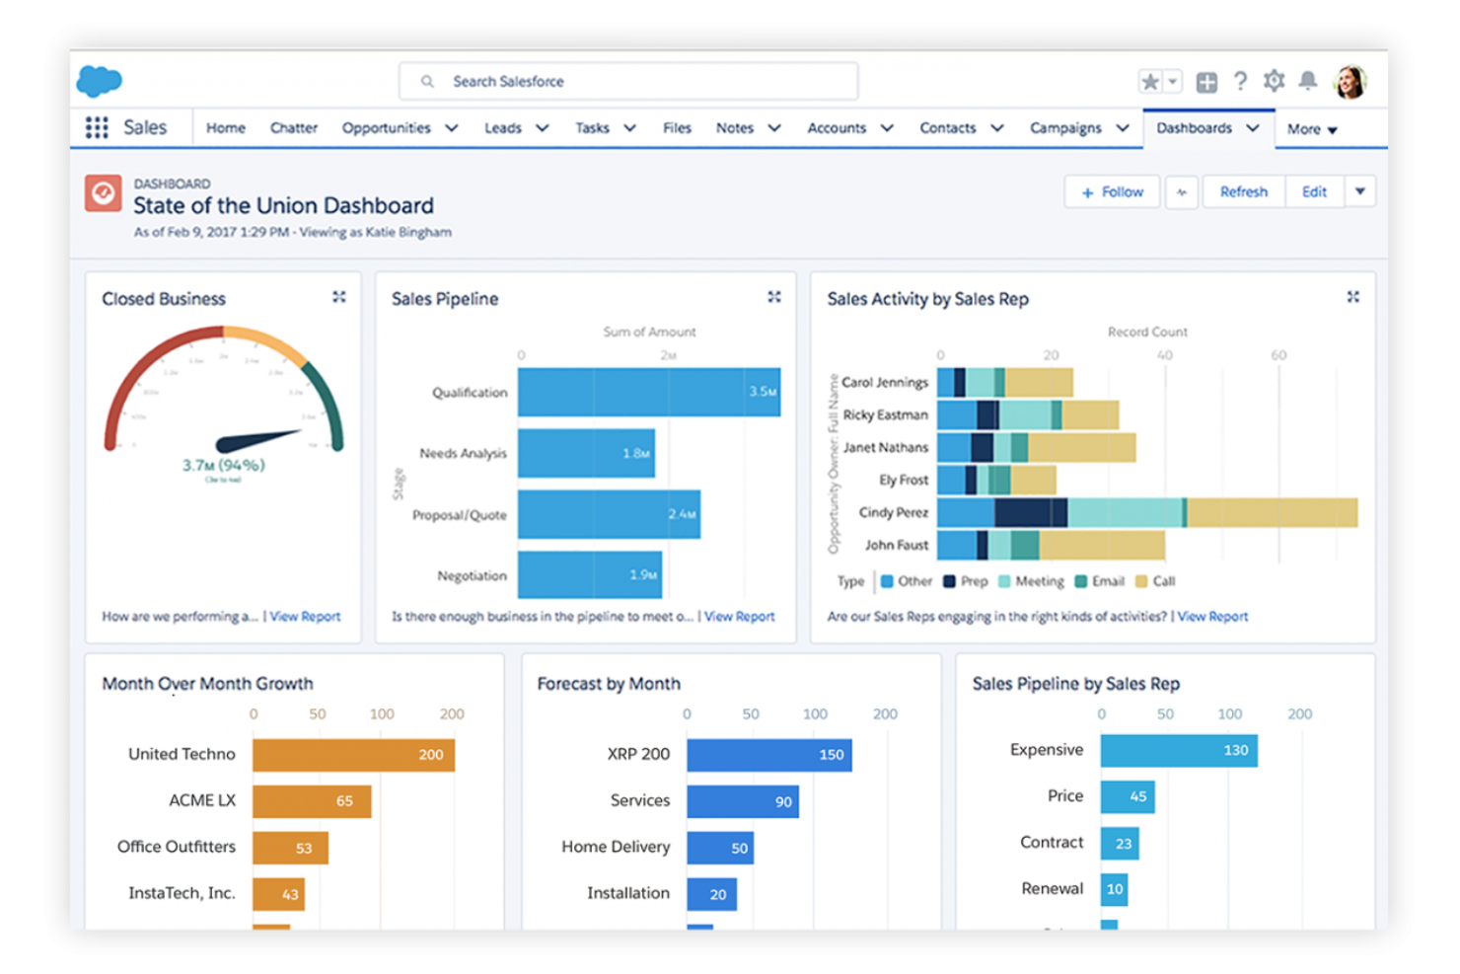This screenshot has width=1460, height=974.
Task: Click the Meeting legend color swatch
Action: point(1005,581)
